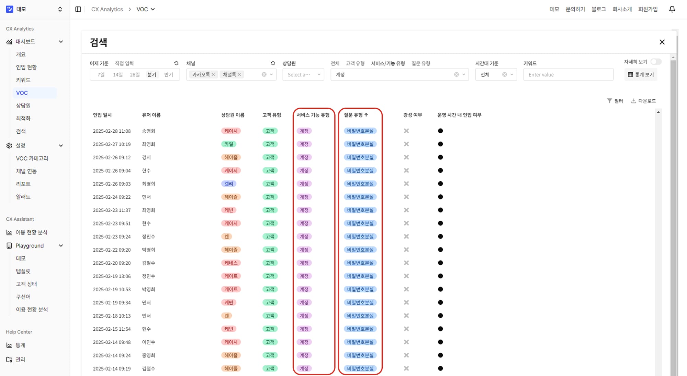The width and height of the screenshot is (687, 376).
Task: Collapse the 대시보드 section chevron
Action: 61,41
